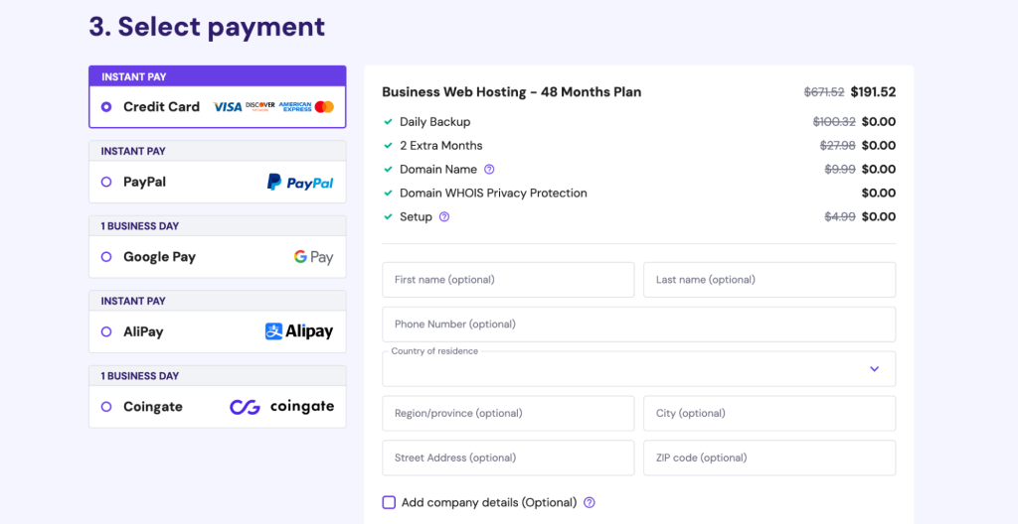Focus the First name field

tap(508, 280)
